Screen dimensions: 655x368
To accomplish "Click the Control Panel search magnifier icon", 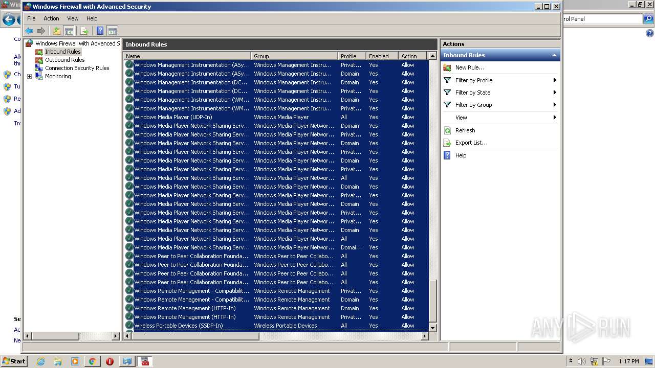I will 648,19.
